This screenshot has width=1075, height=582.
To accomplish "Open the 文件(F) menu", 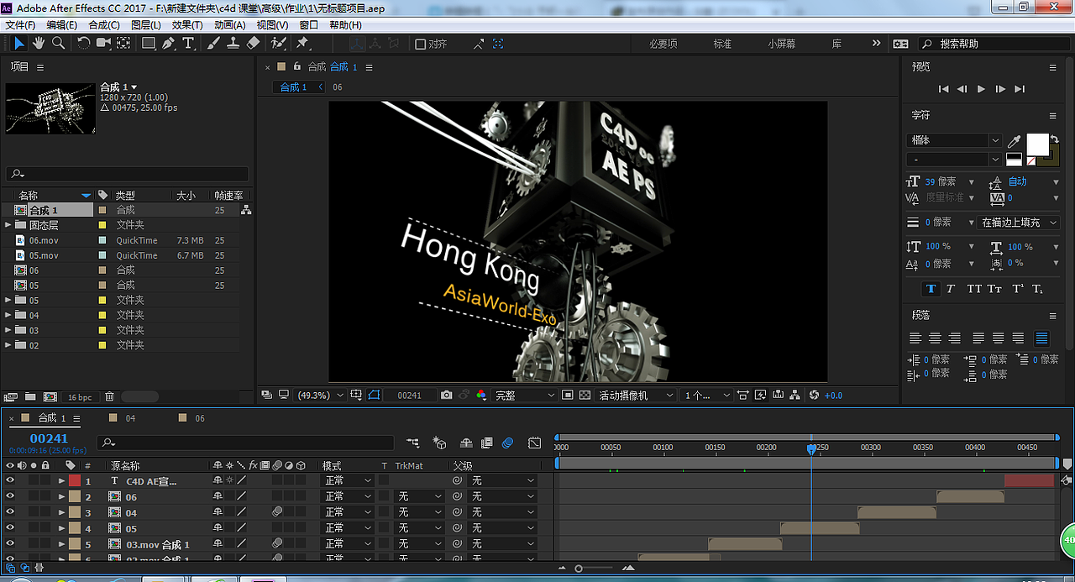I will click(20, 25).
